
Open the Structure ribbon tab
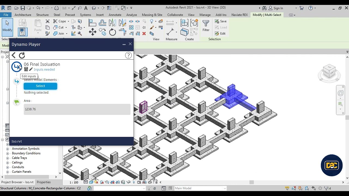tap(42, 15)
